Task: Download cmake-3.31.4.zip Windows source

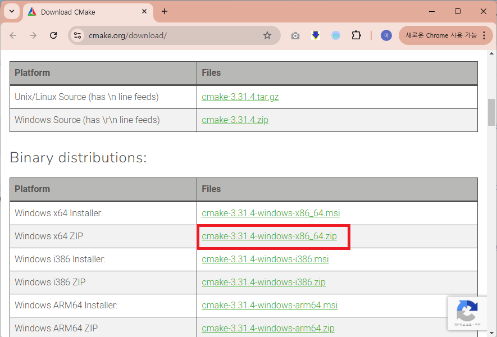Action: (x=235, y=120)
